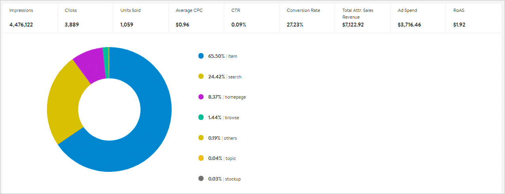The image size is (505, 194).
Task: Open the Total Attr. Sales Revenue tile
Action: (x=362, y=18)
